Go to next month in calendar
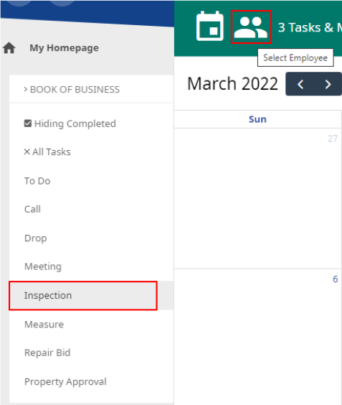Viewport: 342px width, 405px height. pyautogui.click(x=328, y=84)
